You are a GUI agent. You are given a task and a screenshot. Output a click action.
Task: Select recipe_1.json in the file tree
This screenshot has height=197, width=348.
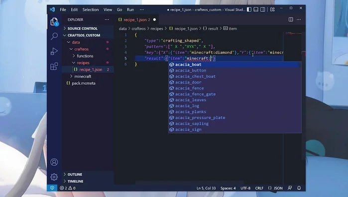[88, 69]
